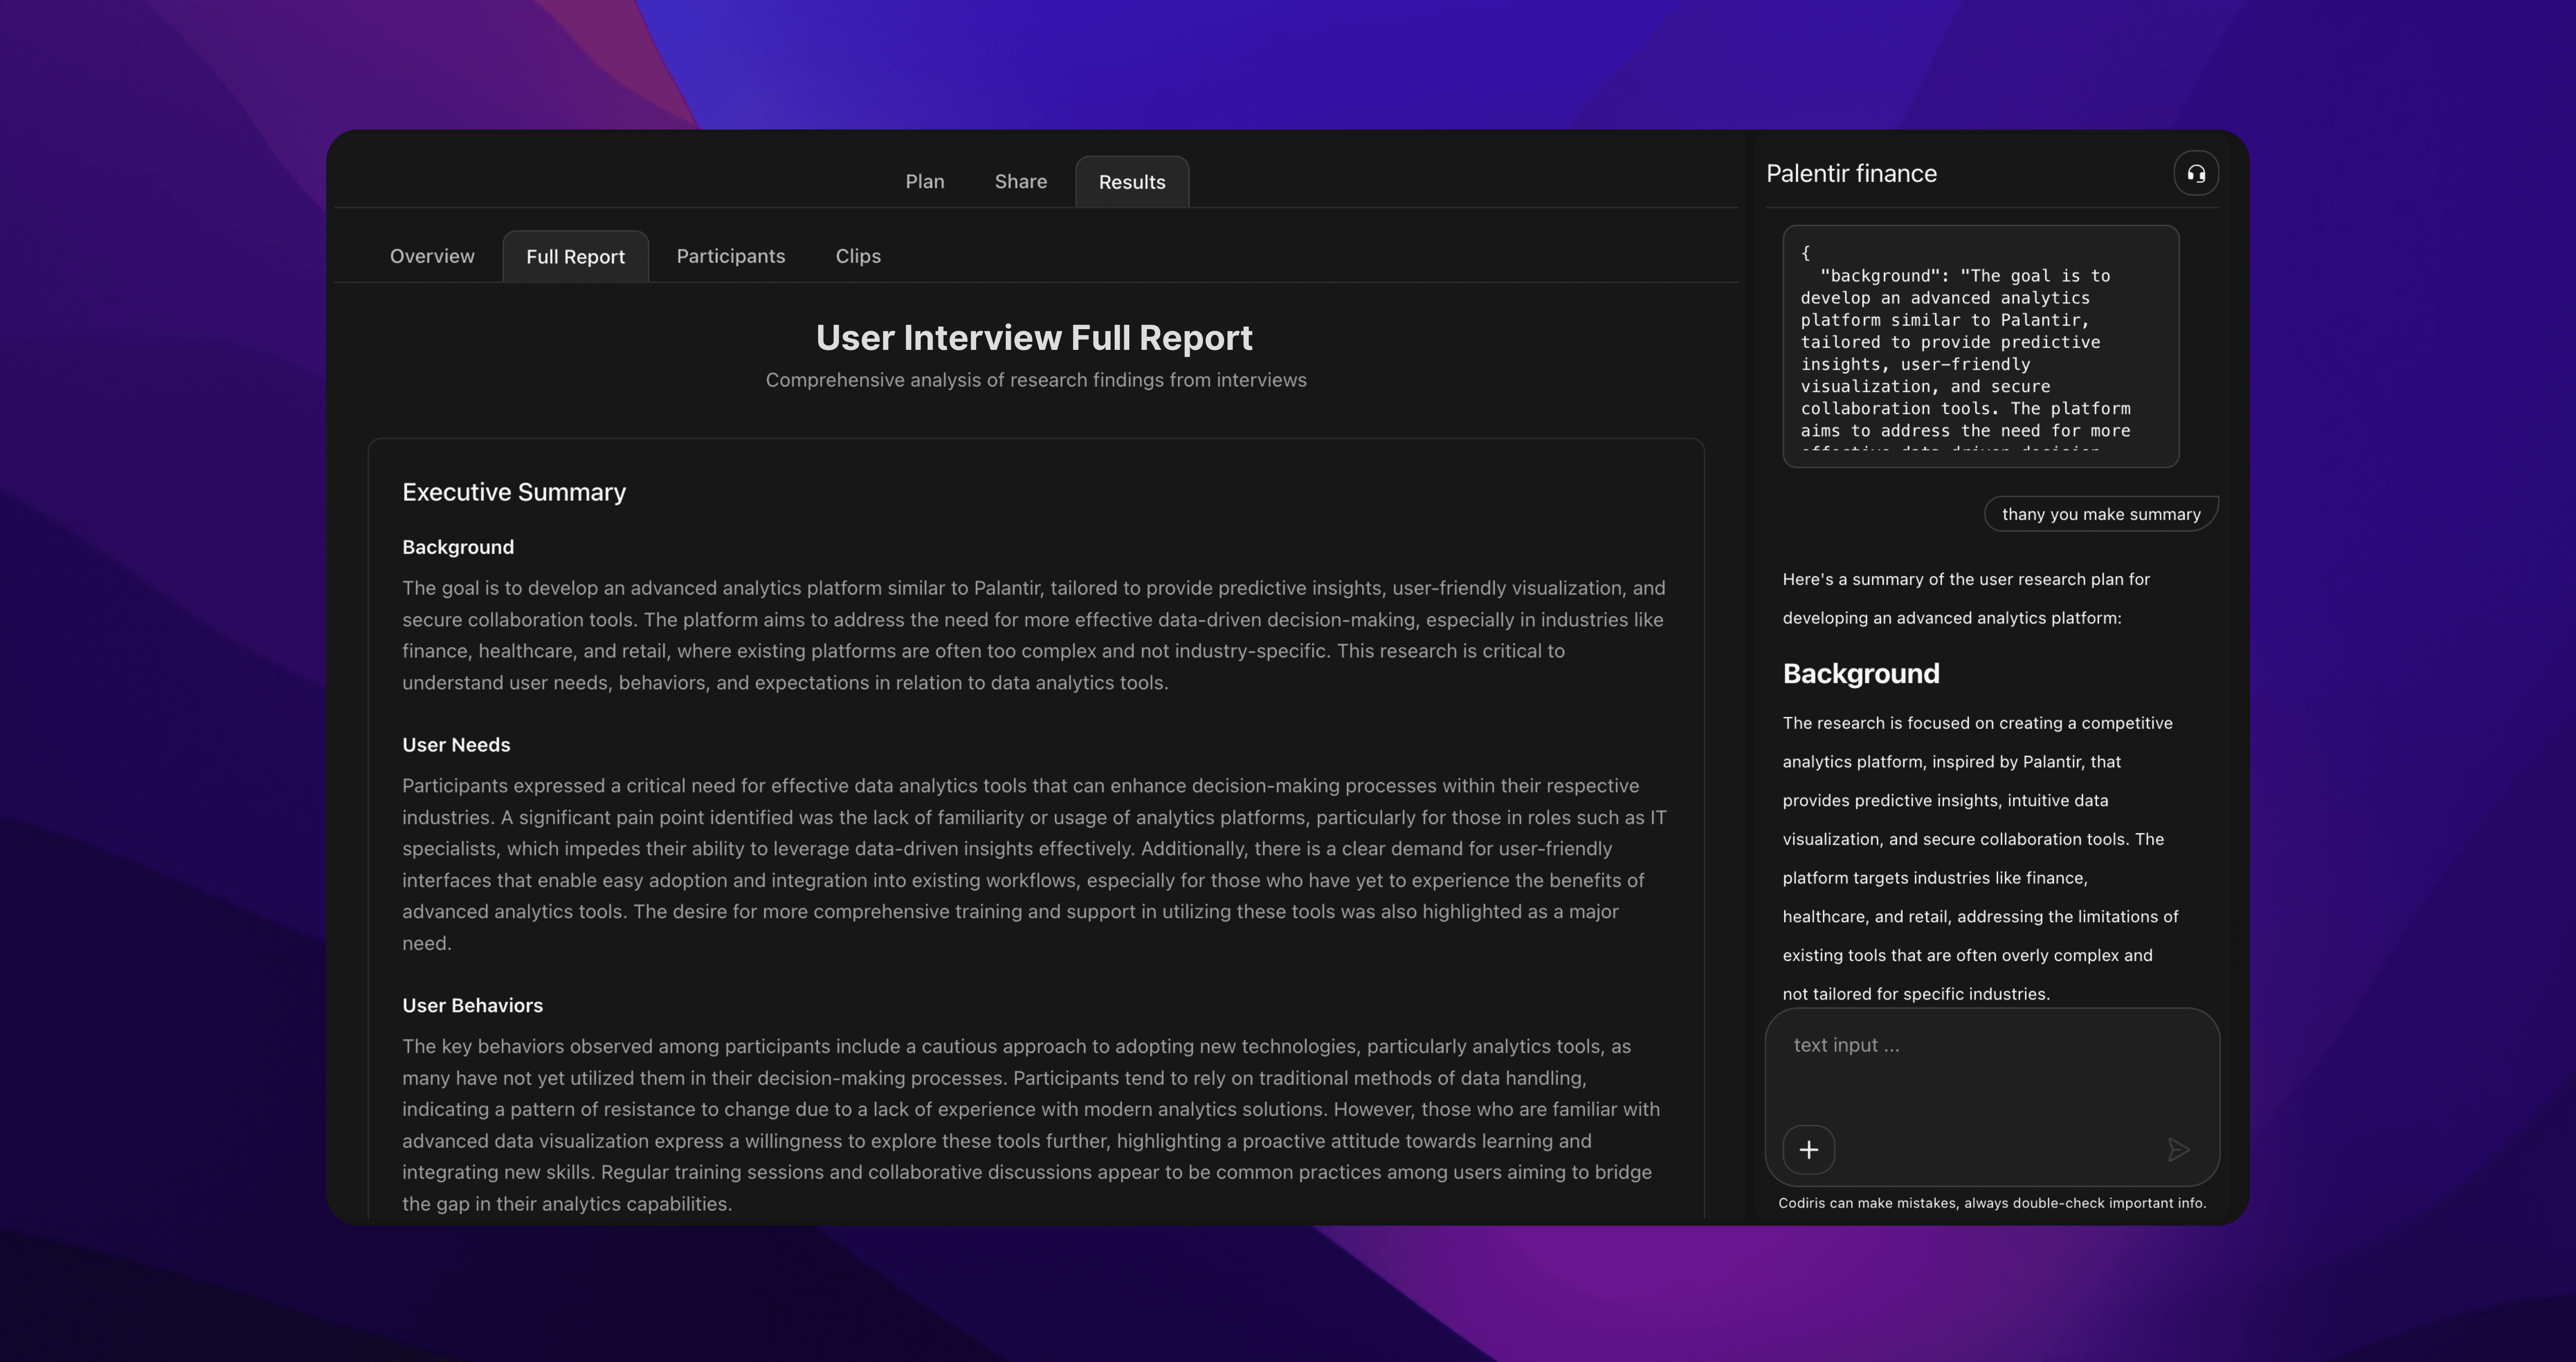This screenshot has height=1362, width=2576.
Task: Click the 'Comprehensive analysis of research findings' subtitle
Action: pyautogui.click(x=1036, y=380)
